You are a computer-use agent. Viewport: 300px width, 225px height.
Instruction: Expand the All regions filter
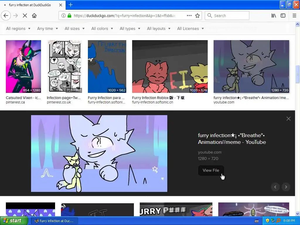[18, 28]
